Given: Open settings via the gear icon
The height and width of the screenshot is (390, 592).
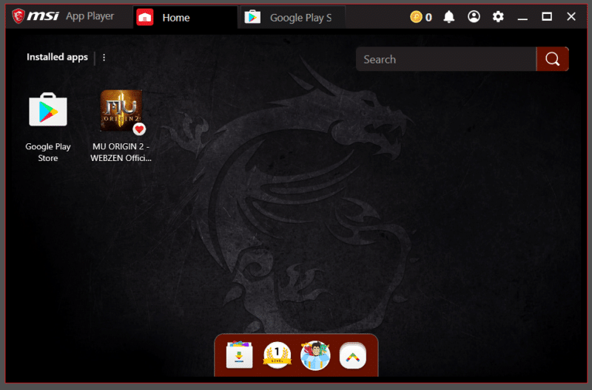Looking at the screenshot, I should coord(498,17).
